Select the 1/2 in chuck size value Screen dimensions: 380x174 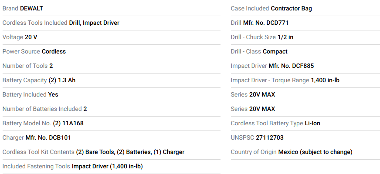pos(285,37)
